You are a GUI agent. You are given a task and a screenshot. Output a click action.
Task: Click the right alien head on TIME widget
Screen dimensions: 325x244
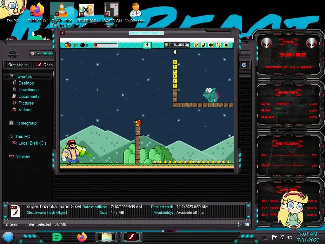pyautogui.click(x=311, y=43)
